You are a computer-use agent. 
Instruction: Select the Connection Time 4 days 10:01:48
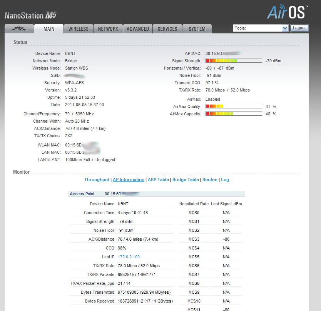tap(133, 213)
